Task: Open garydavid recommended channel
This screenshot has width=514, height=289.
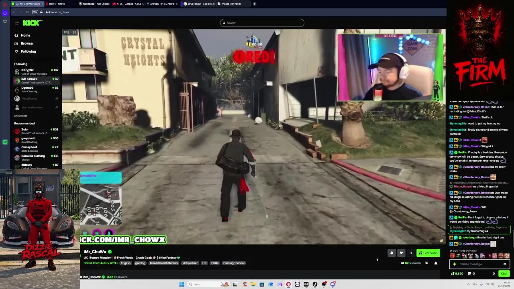Action: coord(36,140)
